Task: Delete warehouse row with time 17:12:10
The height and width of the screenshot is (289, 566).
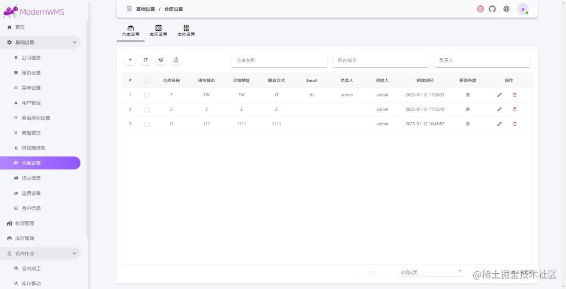Action: tap(515, 110)
